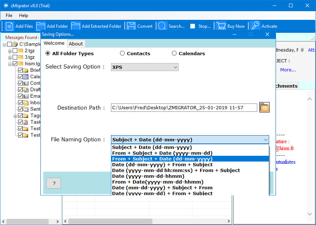This screenshot has width=316, height=225.
Task: Click the hism.tgz mail archive icon
Action: click(20, 64)
